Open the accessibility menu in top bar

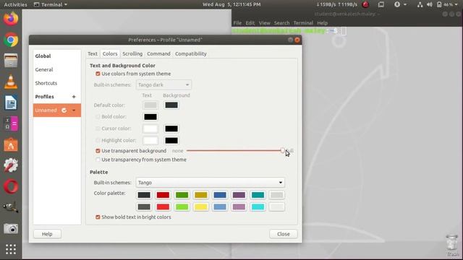click(400, 4)
